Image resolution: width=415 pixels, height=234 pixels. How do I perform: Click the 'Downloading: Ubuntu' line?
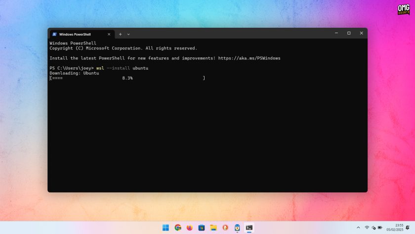pyautogui.click(x=74, y=73)
